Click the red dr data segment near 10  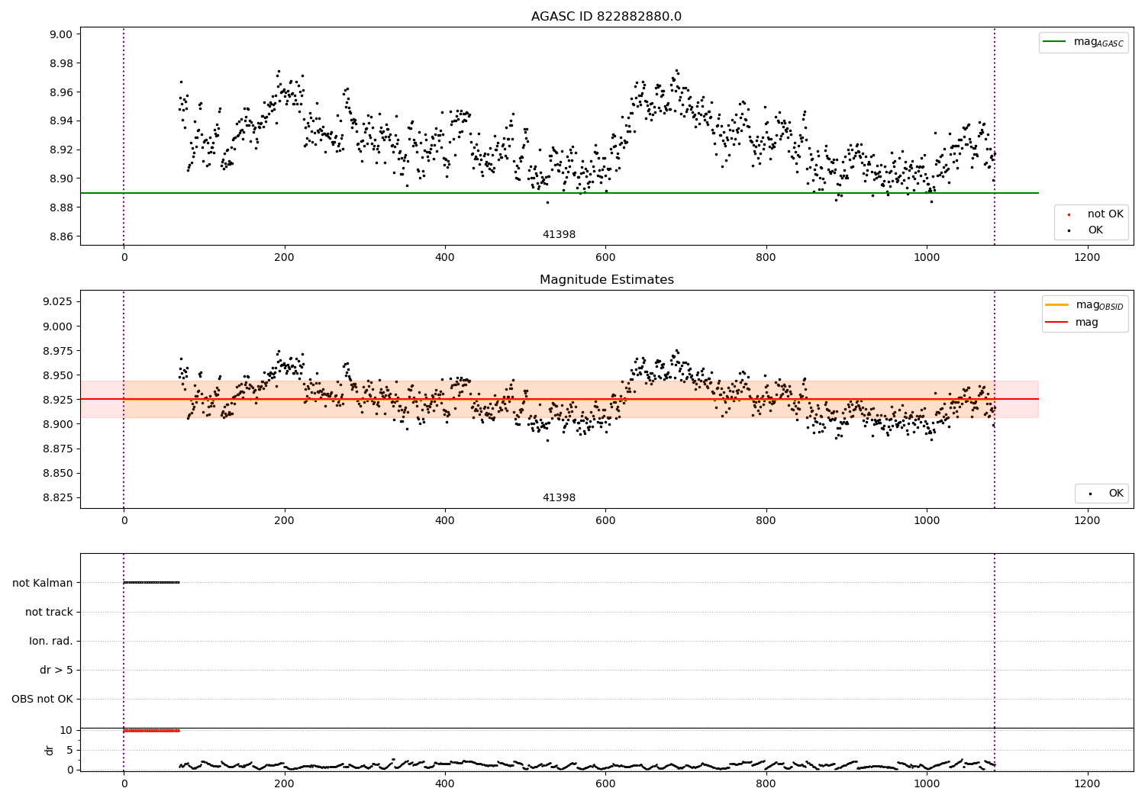pos(152,730)
